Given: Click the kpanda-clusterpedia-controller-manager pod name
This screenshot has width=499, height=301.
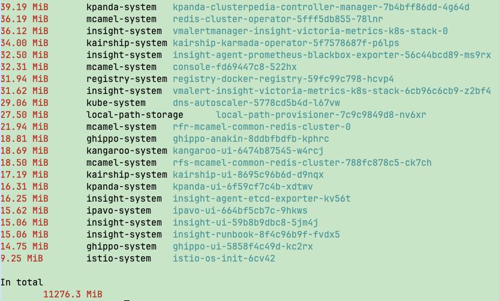Looking at the screenshot, I should coord(321,7).
